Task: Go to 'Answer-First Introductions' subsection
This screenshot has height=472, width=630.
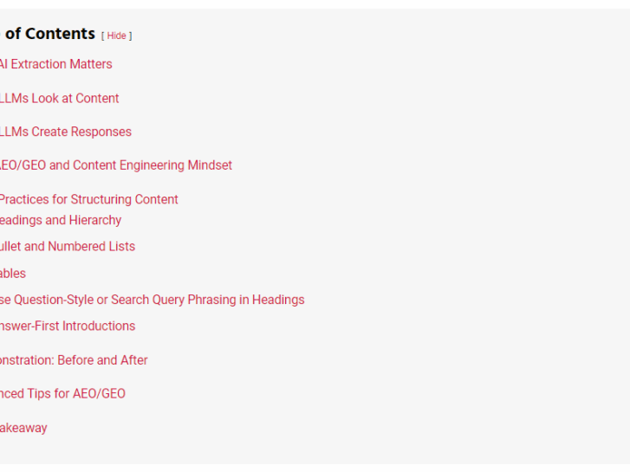Action: (x=68, y=326)
